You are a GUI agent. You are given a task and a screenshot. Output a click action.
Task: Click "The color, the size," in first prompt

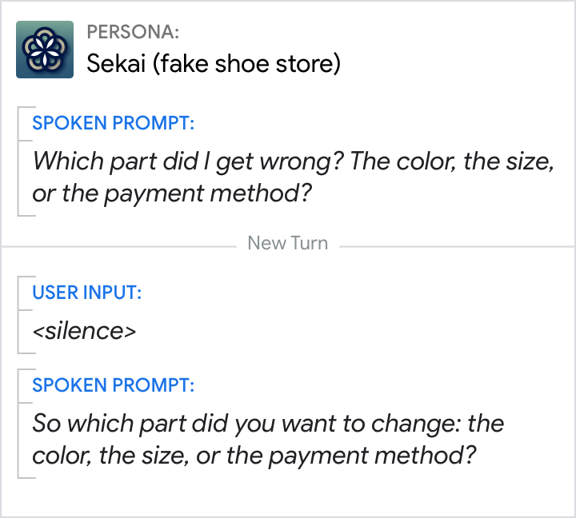(452, 162)
